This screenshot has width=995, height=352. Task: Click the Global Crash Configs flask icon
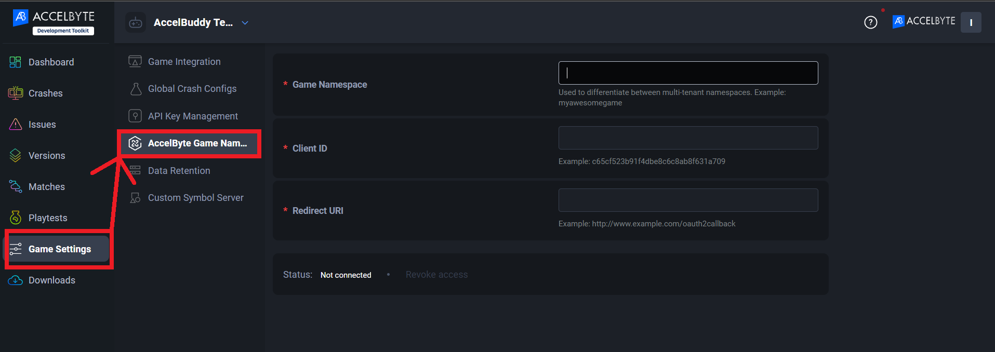click(x=136, y=89)
